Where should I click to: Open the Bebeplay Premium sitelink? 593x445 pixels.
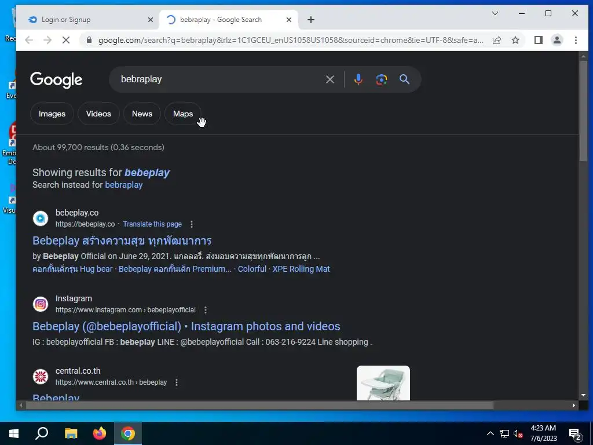click(x=175, y=269)
